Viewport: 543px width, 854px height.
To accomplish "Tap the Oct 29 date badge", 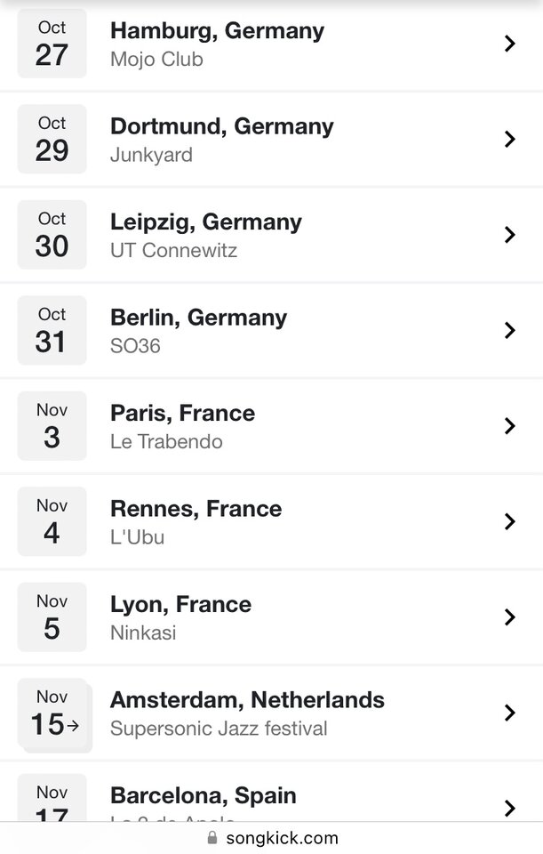I will pos(52,140).
